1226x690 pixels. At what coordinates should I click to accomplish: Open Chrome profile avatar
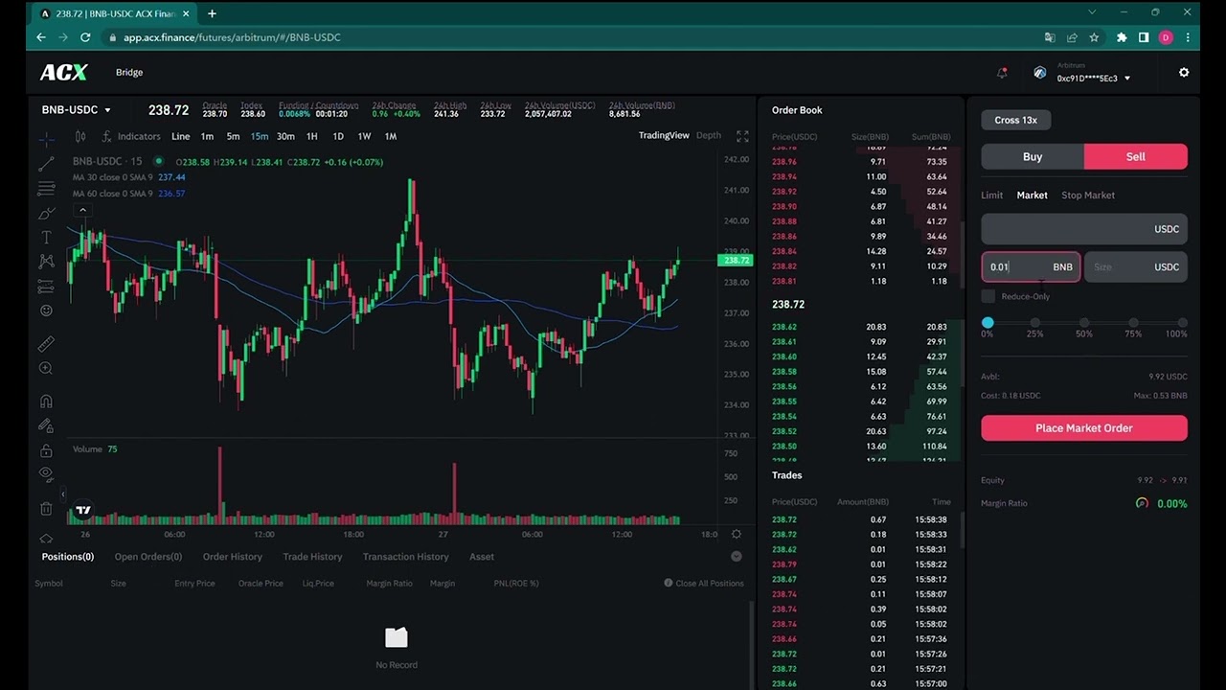click(1166, 37)
